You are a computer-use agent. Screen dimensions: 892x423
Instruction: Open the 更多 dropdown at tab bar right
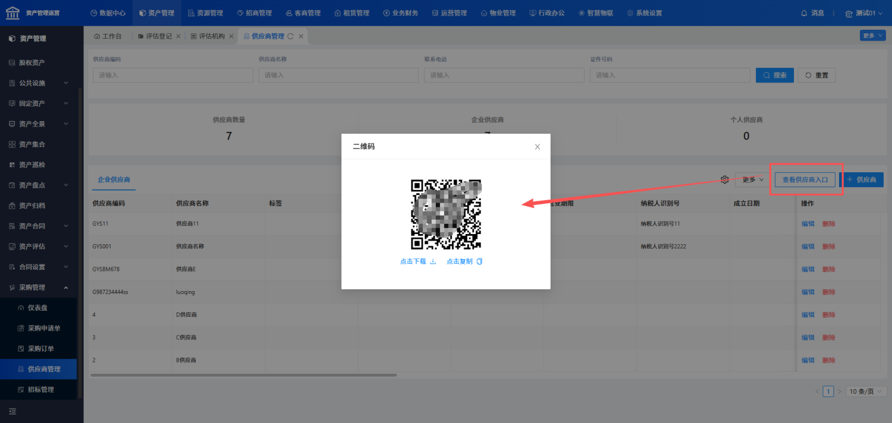(x=872, y=36)
